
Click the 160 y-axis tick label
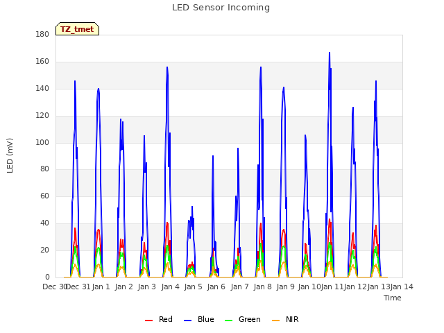pos(42,61)
